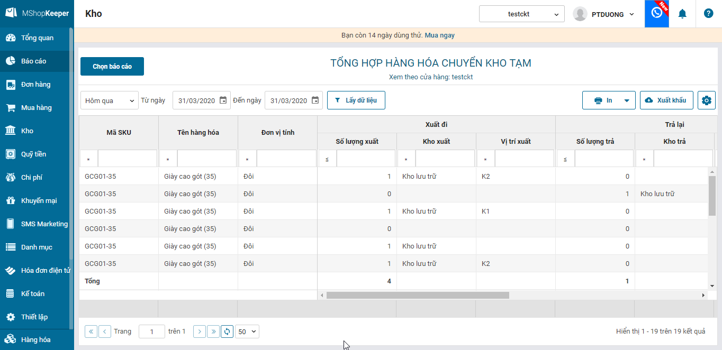Viewport: 722px width, 350px height.
Task: Open the 50 rows per page dropdown
Action: [247, 331]
